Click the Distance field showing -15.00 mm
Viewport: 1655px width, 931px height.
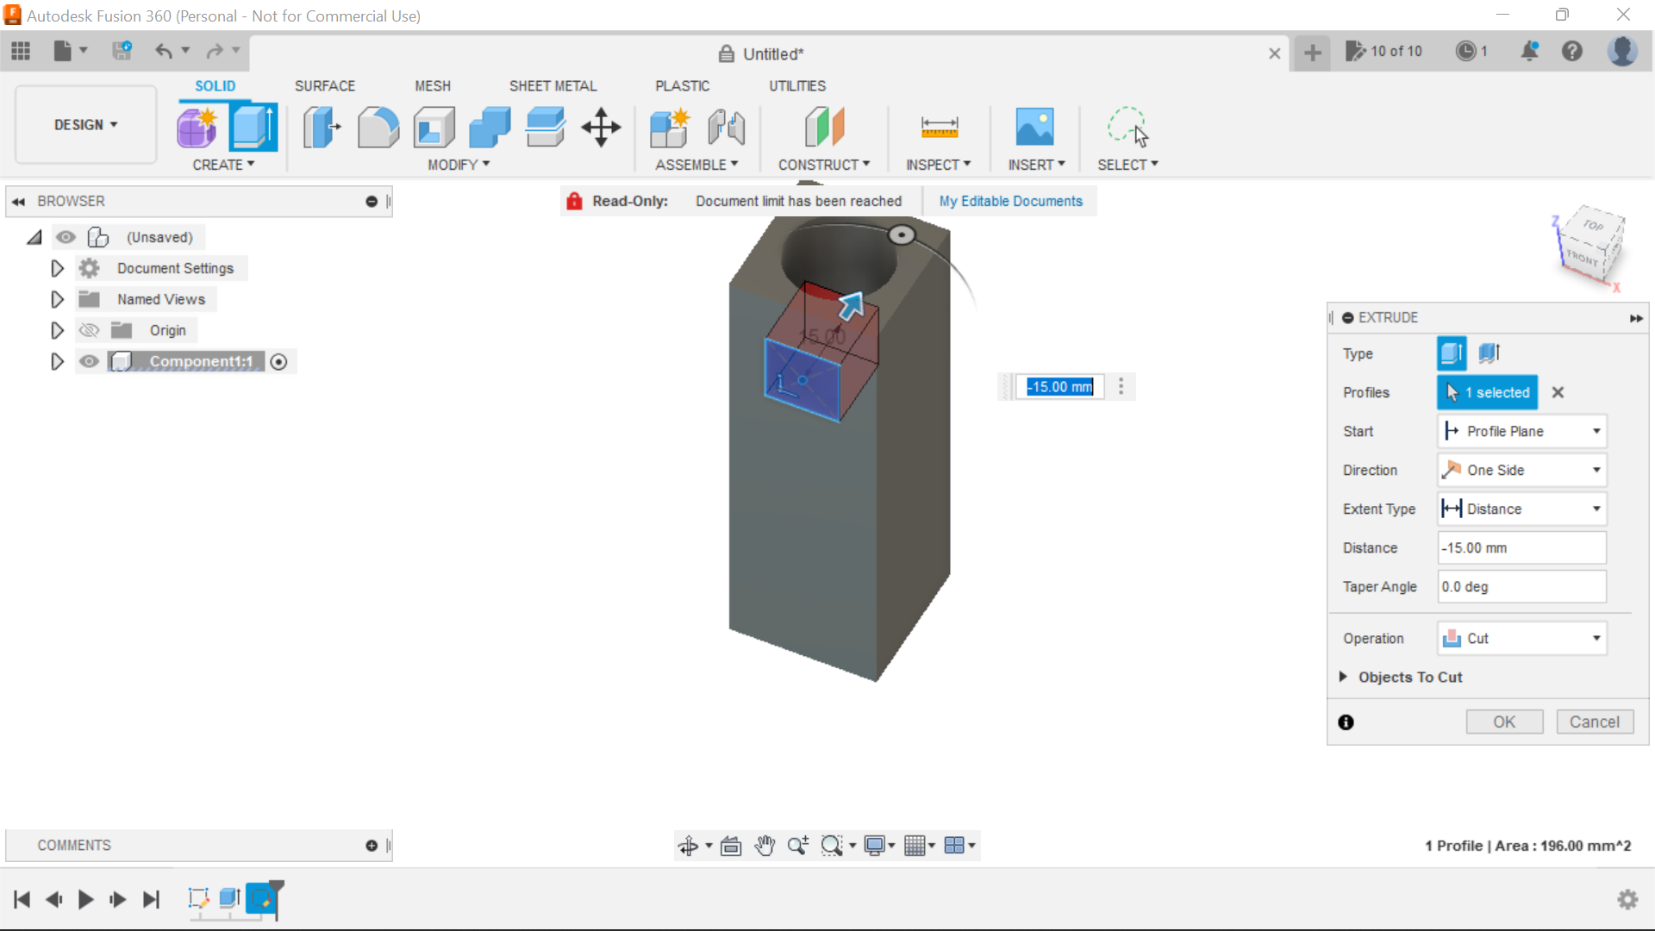click(1521, 547)
